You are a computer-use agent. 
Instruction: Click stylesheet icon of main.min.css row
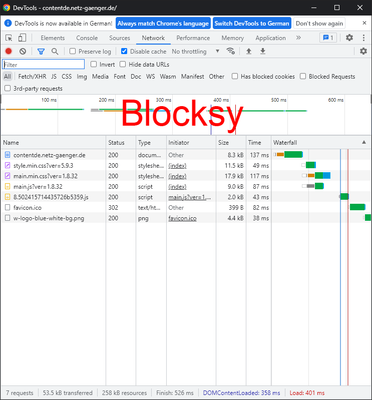pos(8,176)
